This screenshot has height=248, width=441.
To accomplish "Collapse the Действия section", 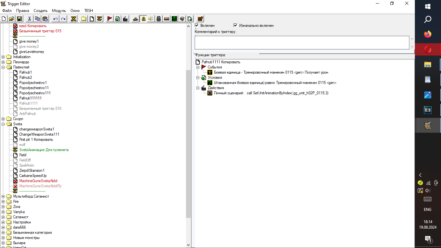I will 198,88.
